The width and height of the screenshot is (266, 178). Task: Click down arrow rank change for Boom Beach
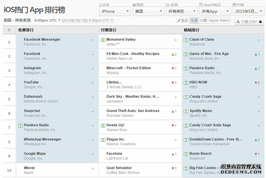pos(257,154)
